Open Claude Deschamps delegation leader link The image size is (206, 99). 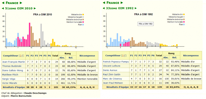pos(35,93)
